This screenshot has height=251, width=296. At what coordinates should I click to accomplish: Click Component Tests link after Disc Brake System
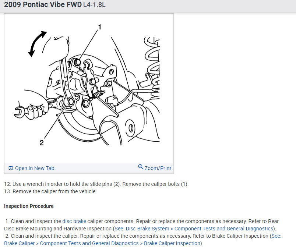point(224,229)
